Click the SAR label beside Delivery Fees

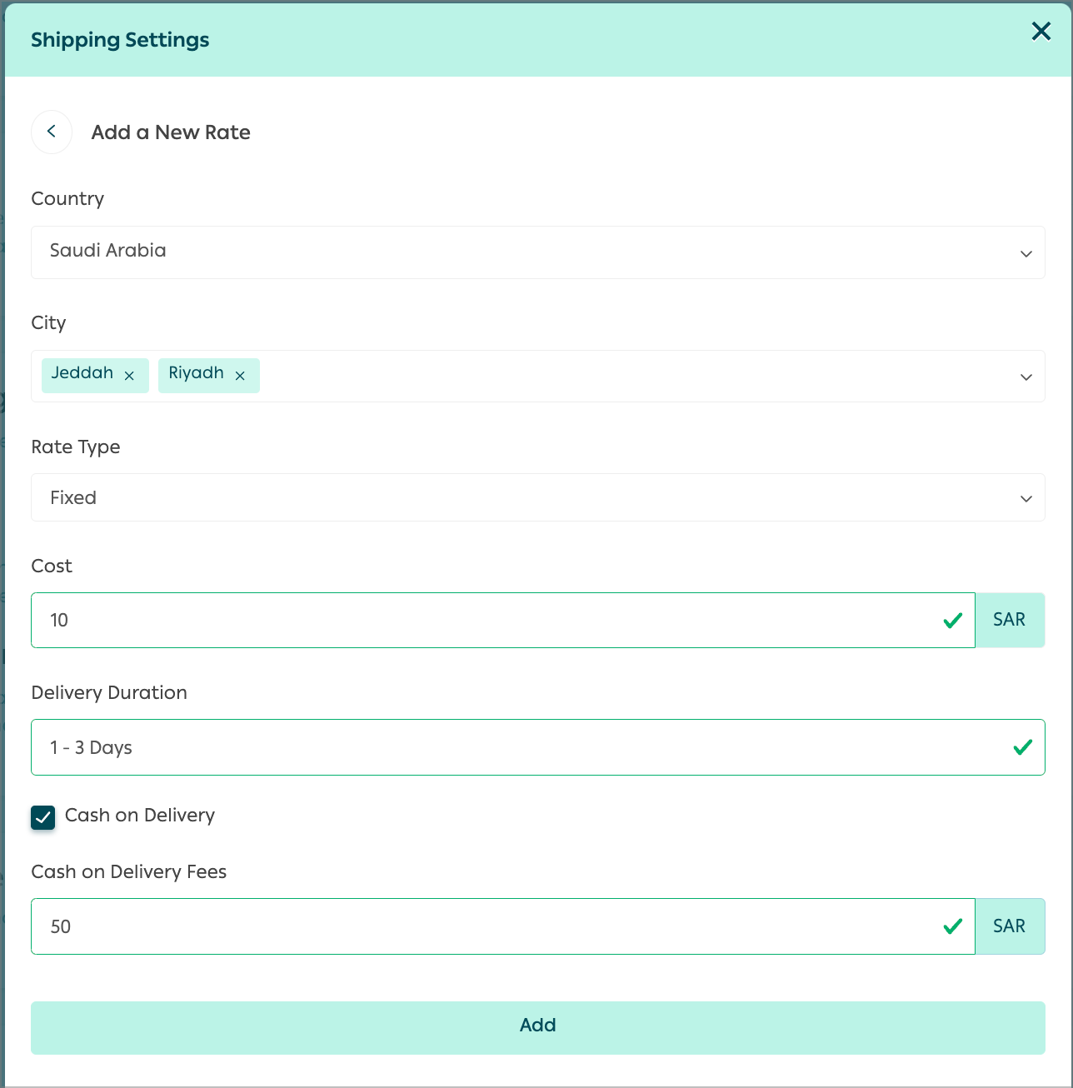(1010, 926)
